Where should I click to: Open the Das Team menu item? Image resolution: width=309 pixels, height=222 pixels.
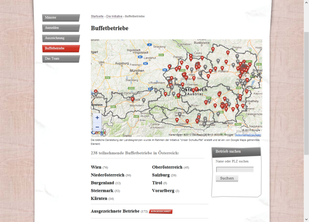[61, 59]
